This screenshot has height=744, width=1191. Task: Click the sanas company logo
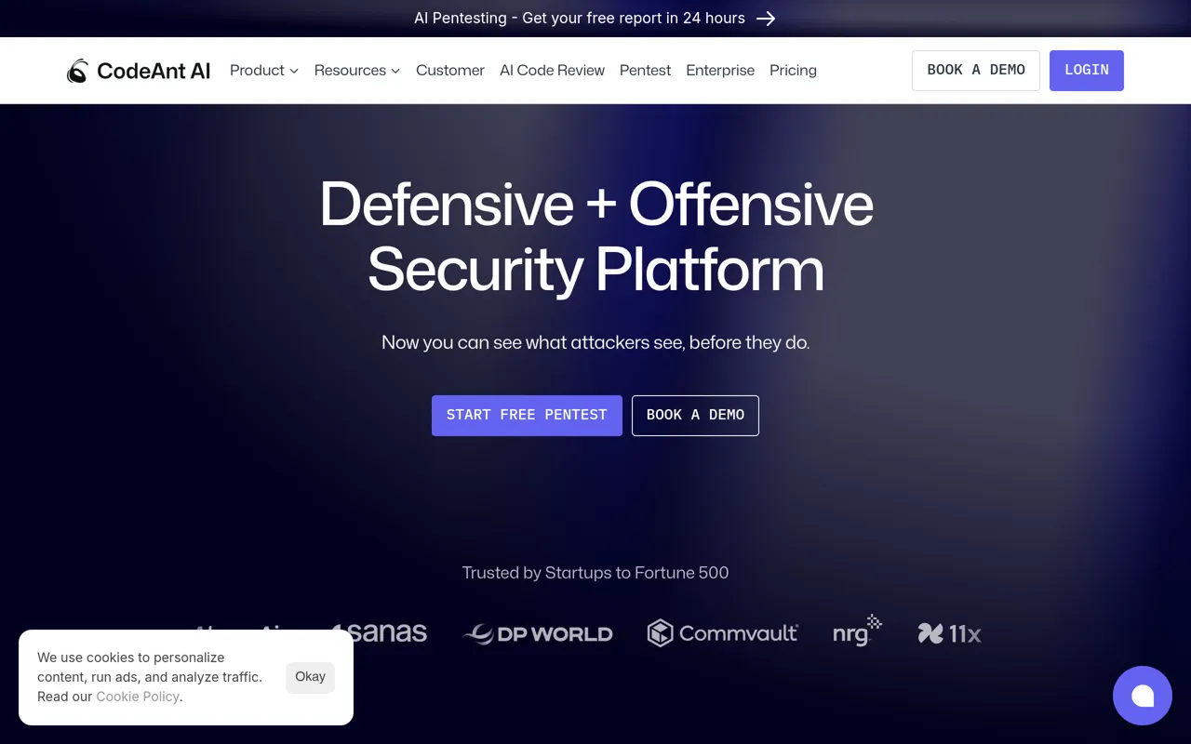click(x=381, y=633)
